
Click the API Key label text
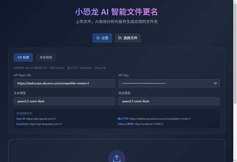tap(124, 75)
